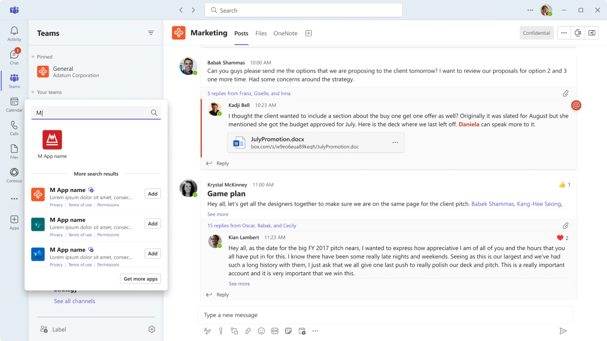This screenshot has height=341, width=607.
Task: Click the Get more apps button
Action: click(141, 279)
